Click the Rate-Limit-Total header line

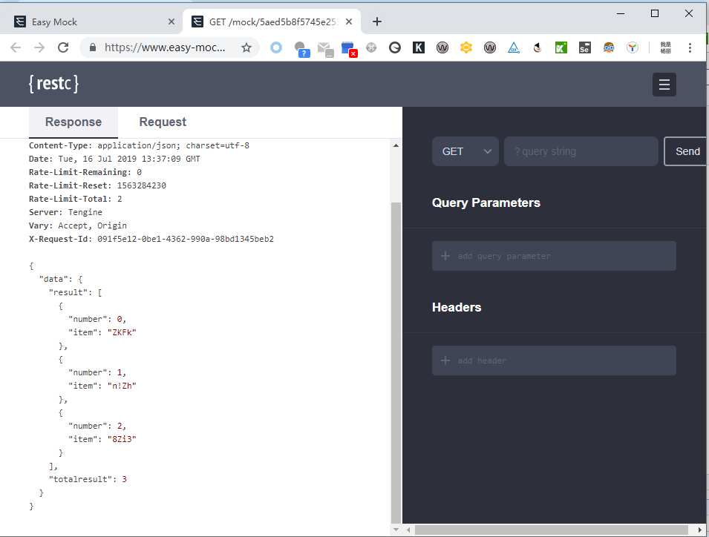point(76,199)
